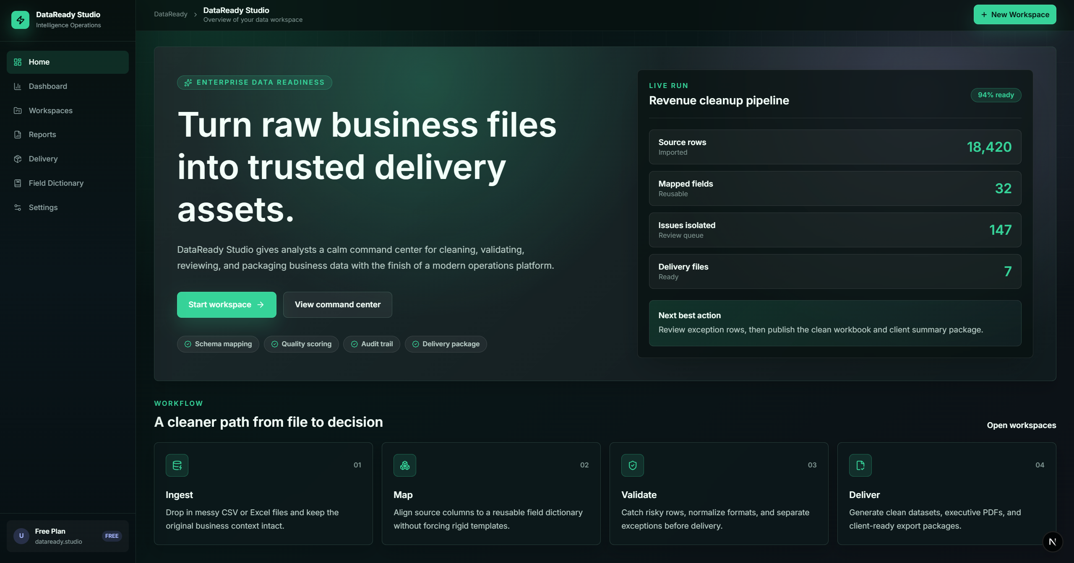Click the Map boxes icon
Viewport: 1074px width, 563px height.
[x=405, y=465]
